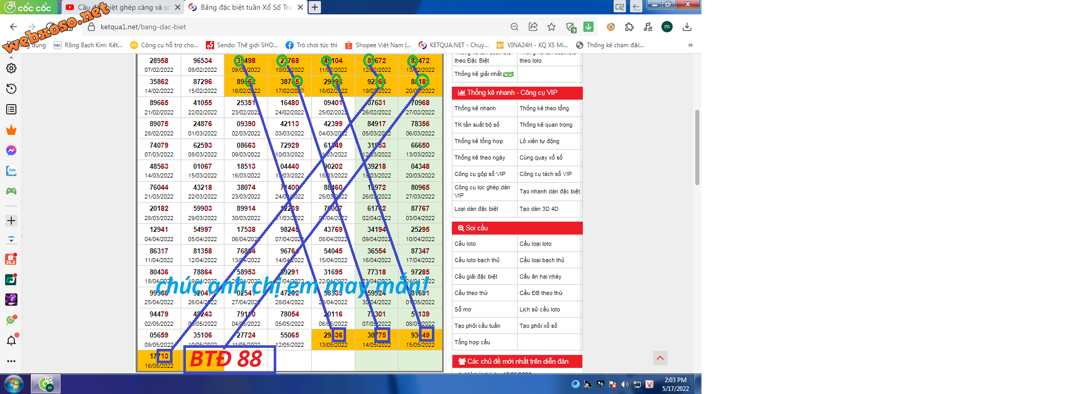
Task: Zoom out using the magnifier icon in address bar
Action: click(515, 27)
